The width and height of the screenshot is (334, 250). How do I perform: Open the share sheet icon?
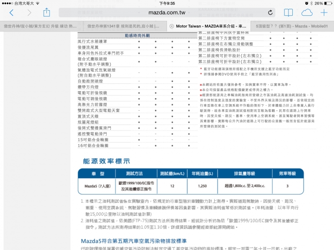pos(46,12)
